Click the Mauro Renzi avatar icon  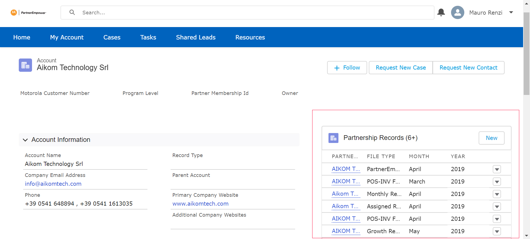click(x=457, y=12)
